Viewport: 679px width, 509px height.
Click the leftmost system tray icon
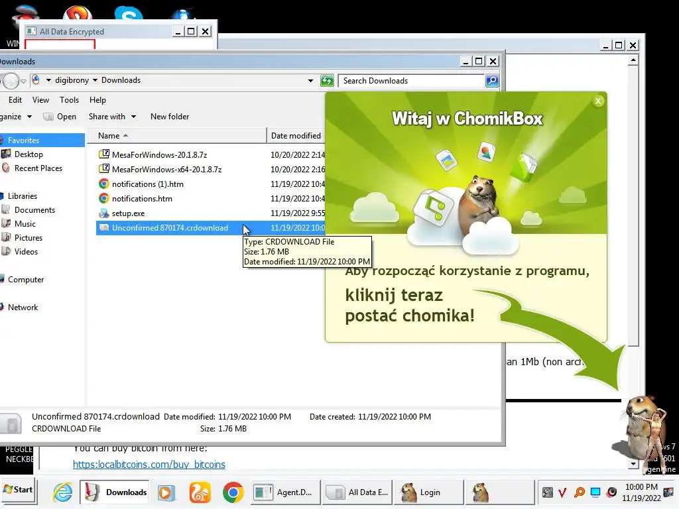click(x=547, y=492)
